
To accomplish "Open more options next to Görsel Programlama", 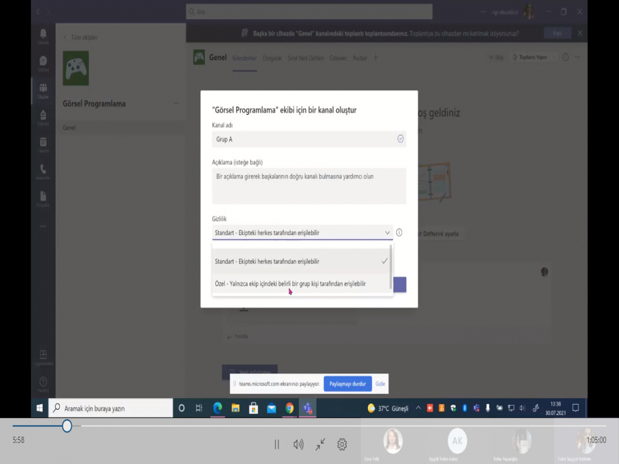I will pos(176,103).
